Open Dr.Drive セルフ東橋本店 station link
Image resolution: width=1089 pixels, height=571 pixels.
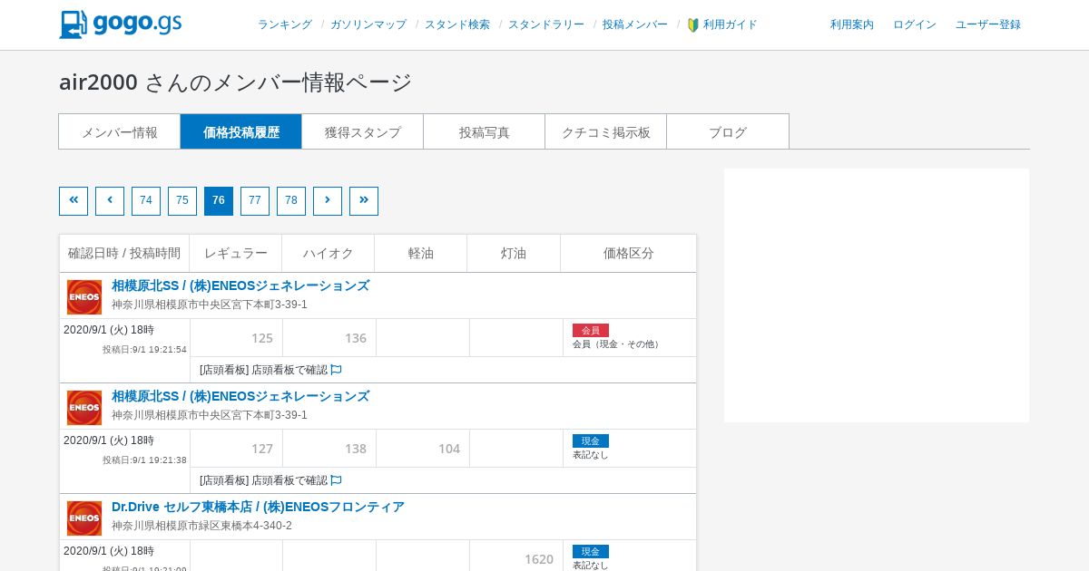click(x=258, y=507)
